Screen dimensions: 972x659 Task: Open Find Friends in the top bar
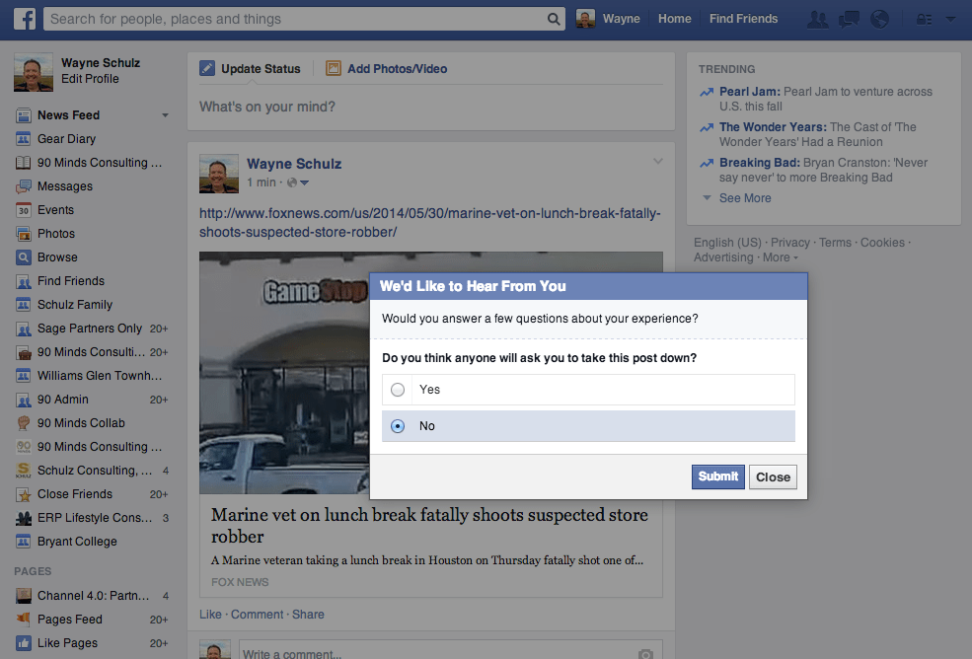click(743, 19)
